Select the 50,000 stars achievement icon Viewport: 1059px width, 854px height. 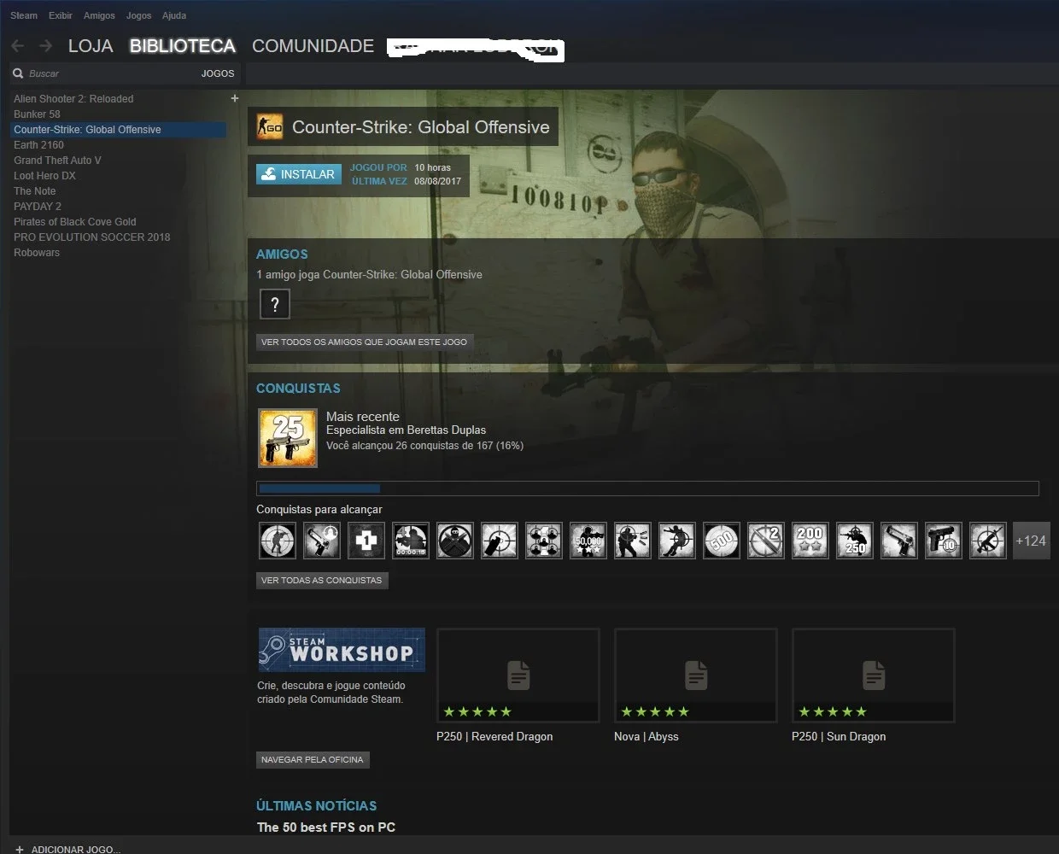pos(588,541)
